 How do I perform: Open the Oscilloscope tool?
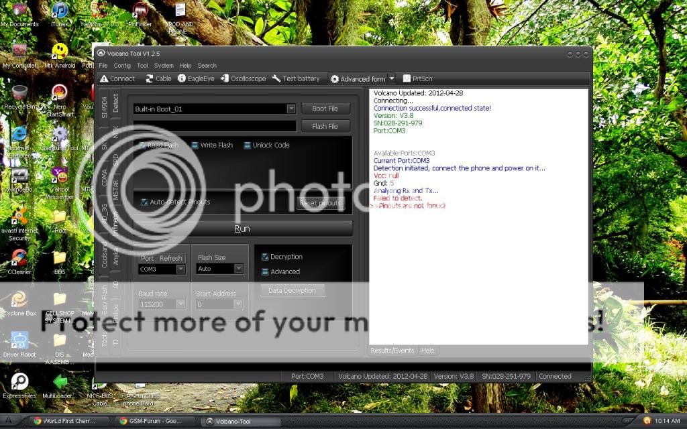point(225,79)
